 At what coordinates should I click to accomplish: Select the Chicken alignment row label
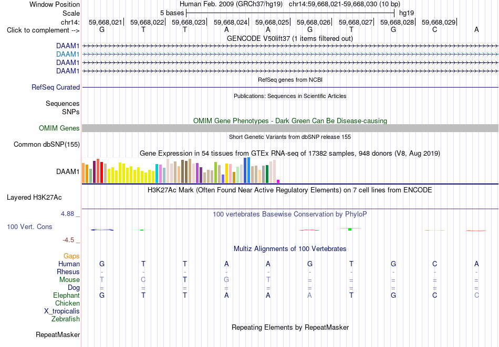point(67,303)
